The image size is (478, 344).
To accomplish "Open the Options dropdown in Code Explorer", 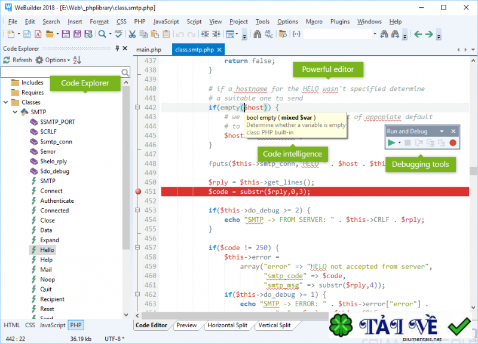I will (x=54, y=60).
